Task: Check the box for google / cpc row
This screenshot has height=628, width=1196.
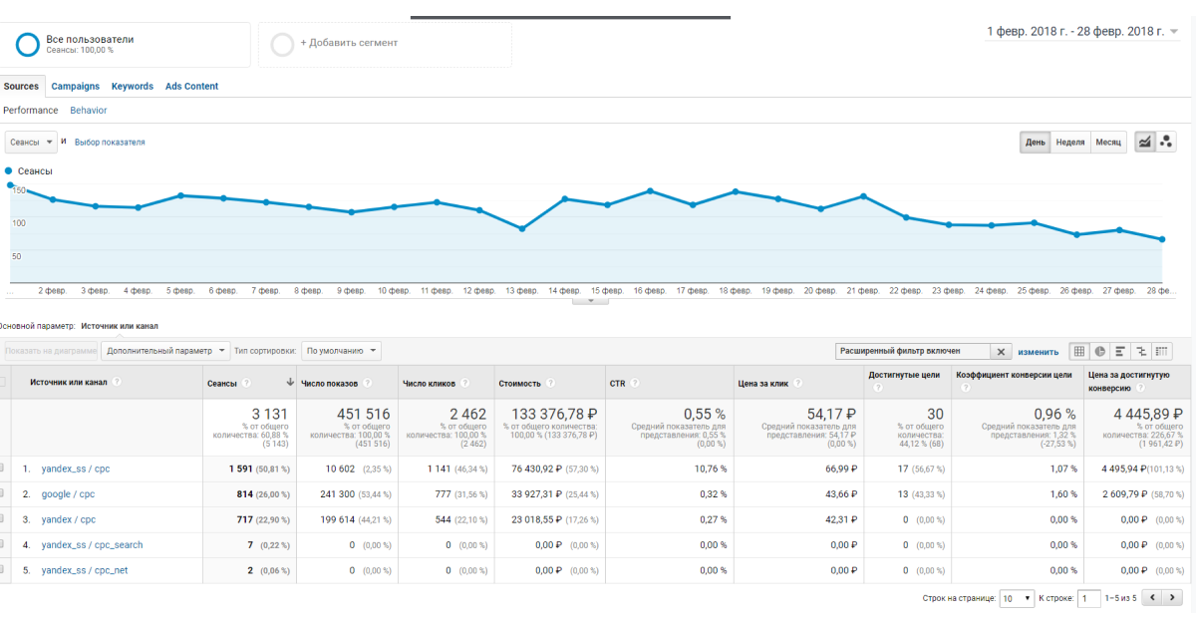Action: coord(3,493)
